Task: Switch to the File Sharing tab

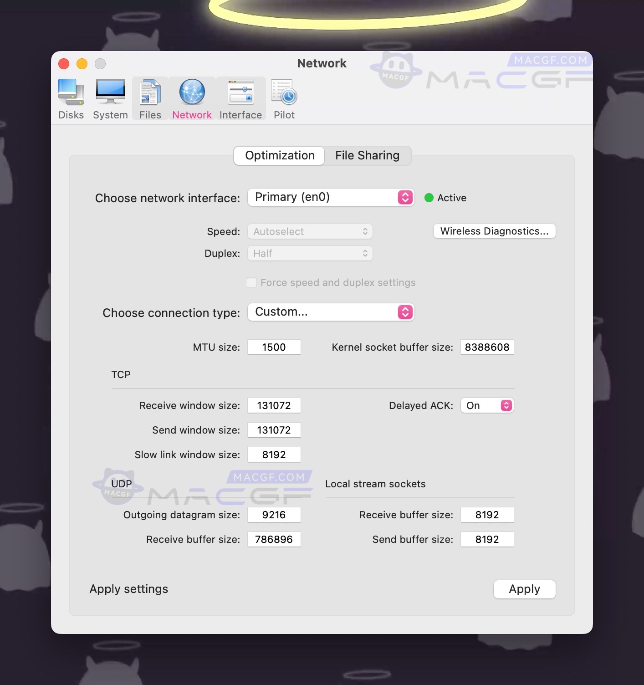Action: tap(367, 155)
